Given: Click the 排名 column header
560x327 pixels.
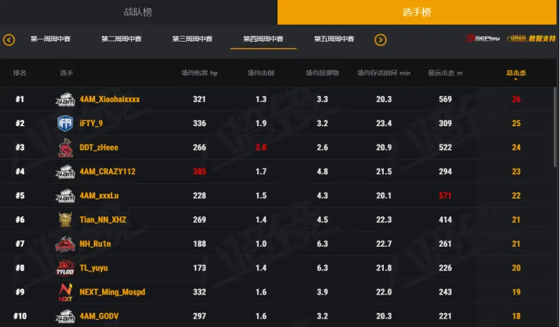Looking at the screenshot, I should click(20, 73).
